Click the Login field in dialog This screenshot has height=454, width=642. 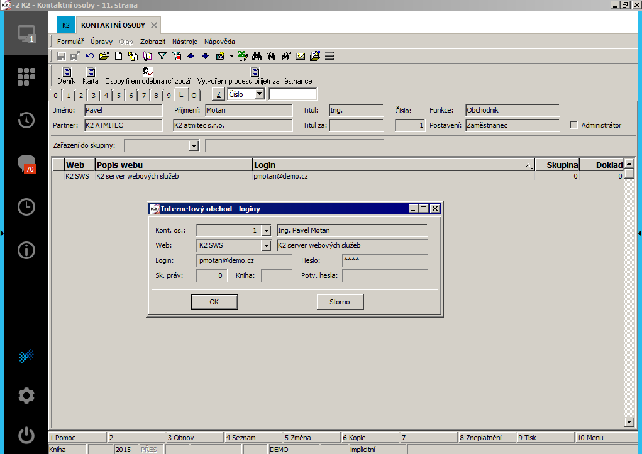[244, 260]
